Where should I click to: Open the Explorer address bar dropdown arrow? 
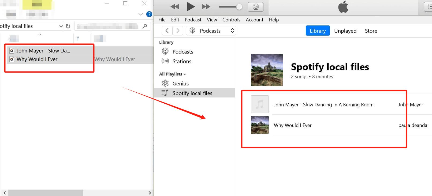[x=61, y=26]
